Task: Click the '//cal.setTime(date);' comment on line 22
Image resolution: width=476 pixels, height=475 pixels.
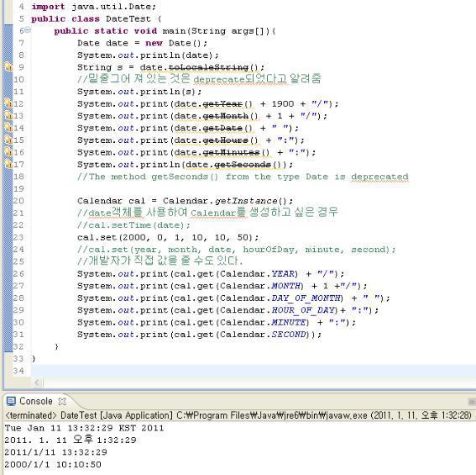Action: tap(133, 225)
